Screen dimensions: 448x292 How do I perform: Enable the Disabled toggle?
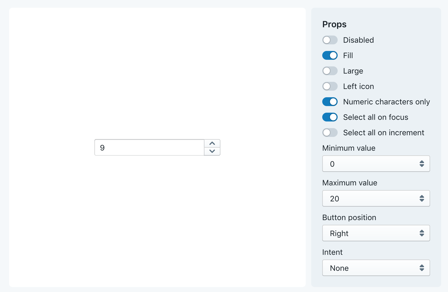tap(330, 40)
